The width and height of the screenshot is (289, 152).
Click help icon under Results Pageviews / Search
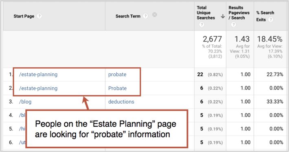pyautogui.click(x=234, y=24)
